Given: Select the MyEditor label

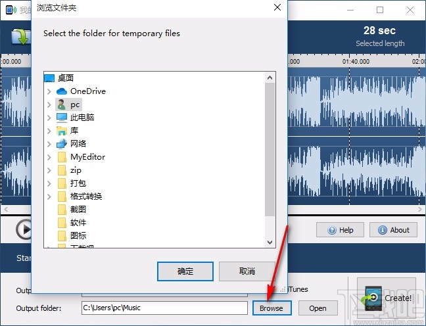Looking at the screenshot, I should click(x=87, y=157).
